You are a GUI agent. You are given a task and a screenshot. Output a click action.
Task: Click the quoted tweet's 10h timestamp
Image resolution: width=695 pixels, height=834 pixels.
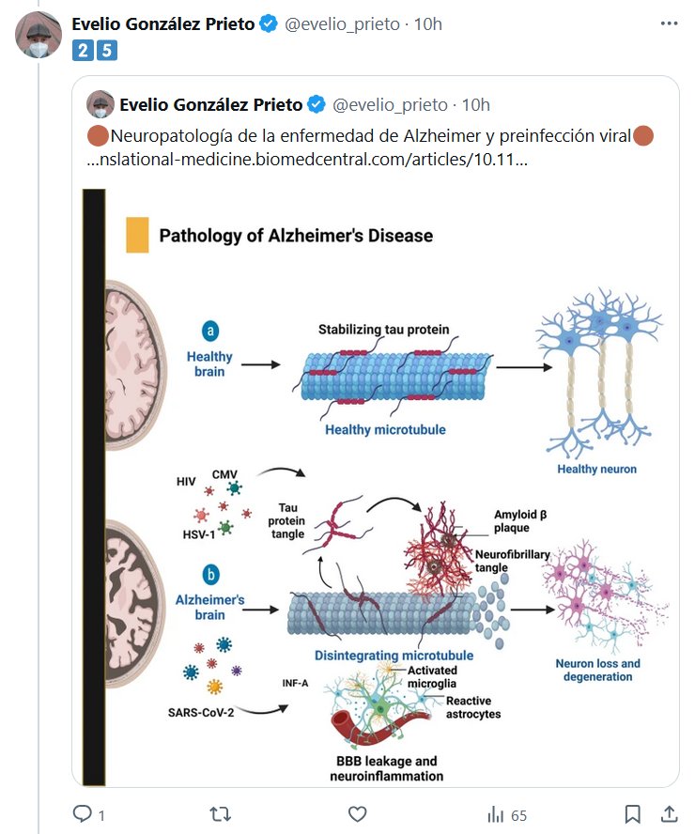[475, 104]
